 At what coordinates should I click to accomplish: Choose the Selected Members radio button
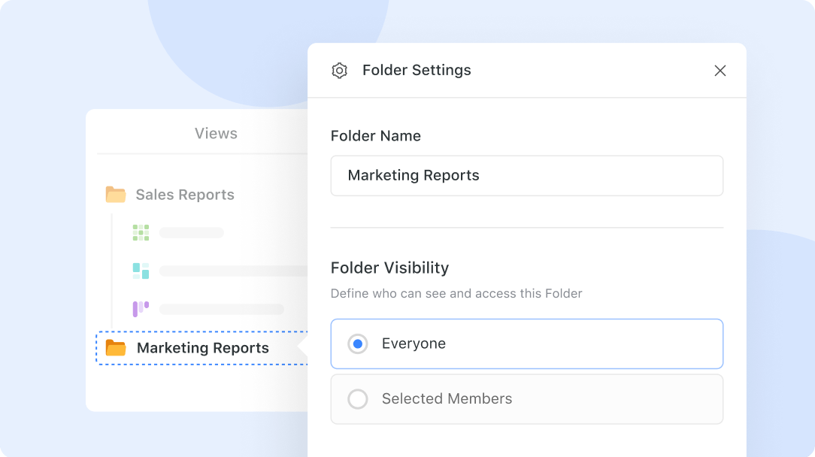coord(358,399)
